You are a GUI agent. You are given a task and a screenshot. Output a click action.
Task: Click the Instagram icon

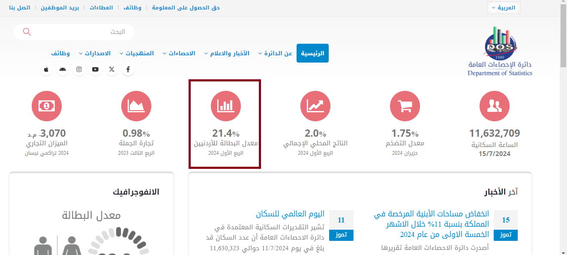point(79,69)
